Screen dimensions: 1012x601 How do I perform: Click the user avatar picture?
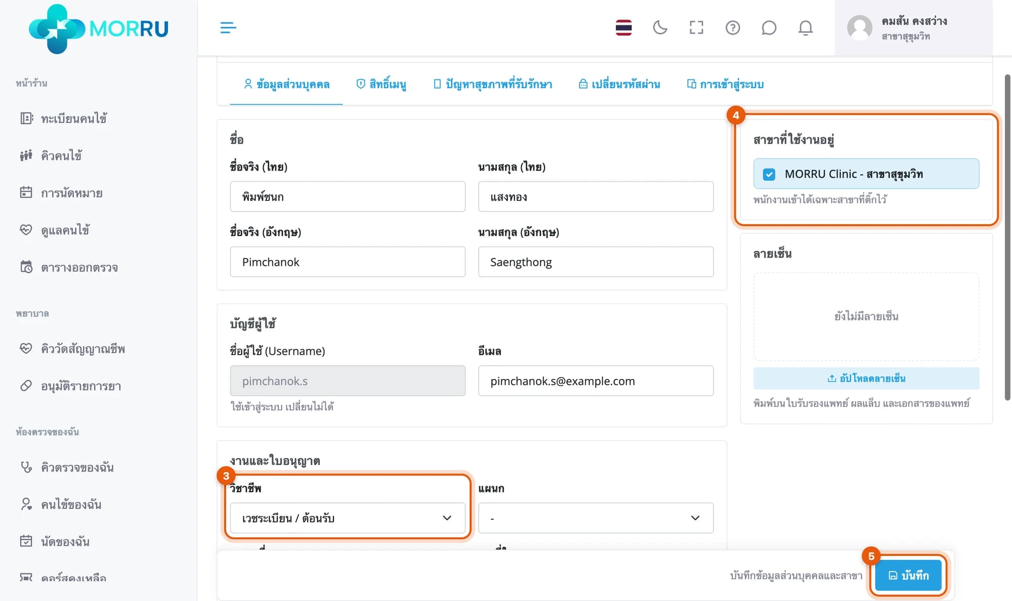pyautogui.click(x=860, y=28)
